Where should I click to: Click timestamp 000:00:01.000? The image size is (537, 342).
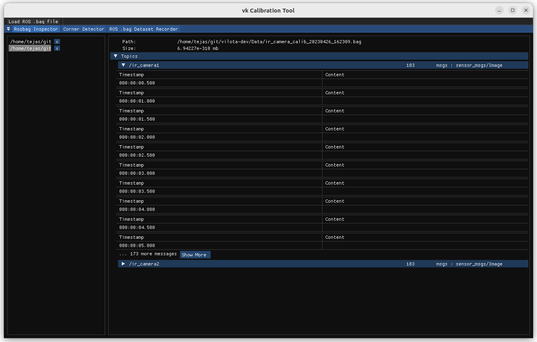[x=137, y=101]
